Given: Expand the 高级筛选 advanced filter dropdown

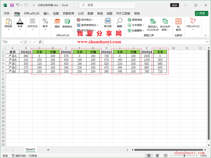Looking at the screenshot, I should click(x=137, y=20).
